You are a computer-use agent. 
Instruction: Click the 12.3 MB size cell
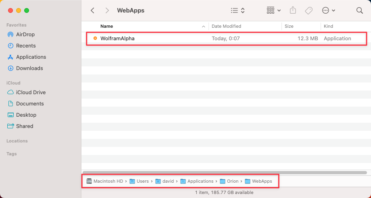(x=308, y=39)
